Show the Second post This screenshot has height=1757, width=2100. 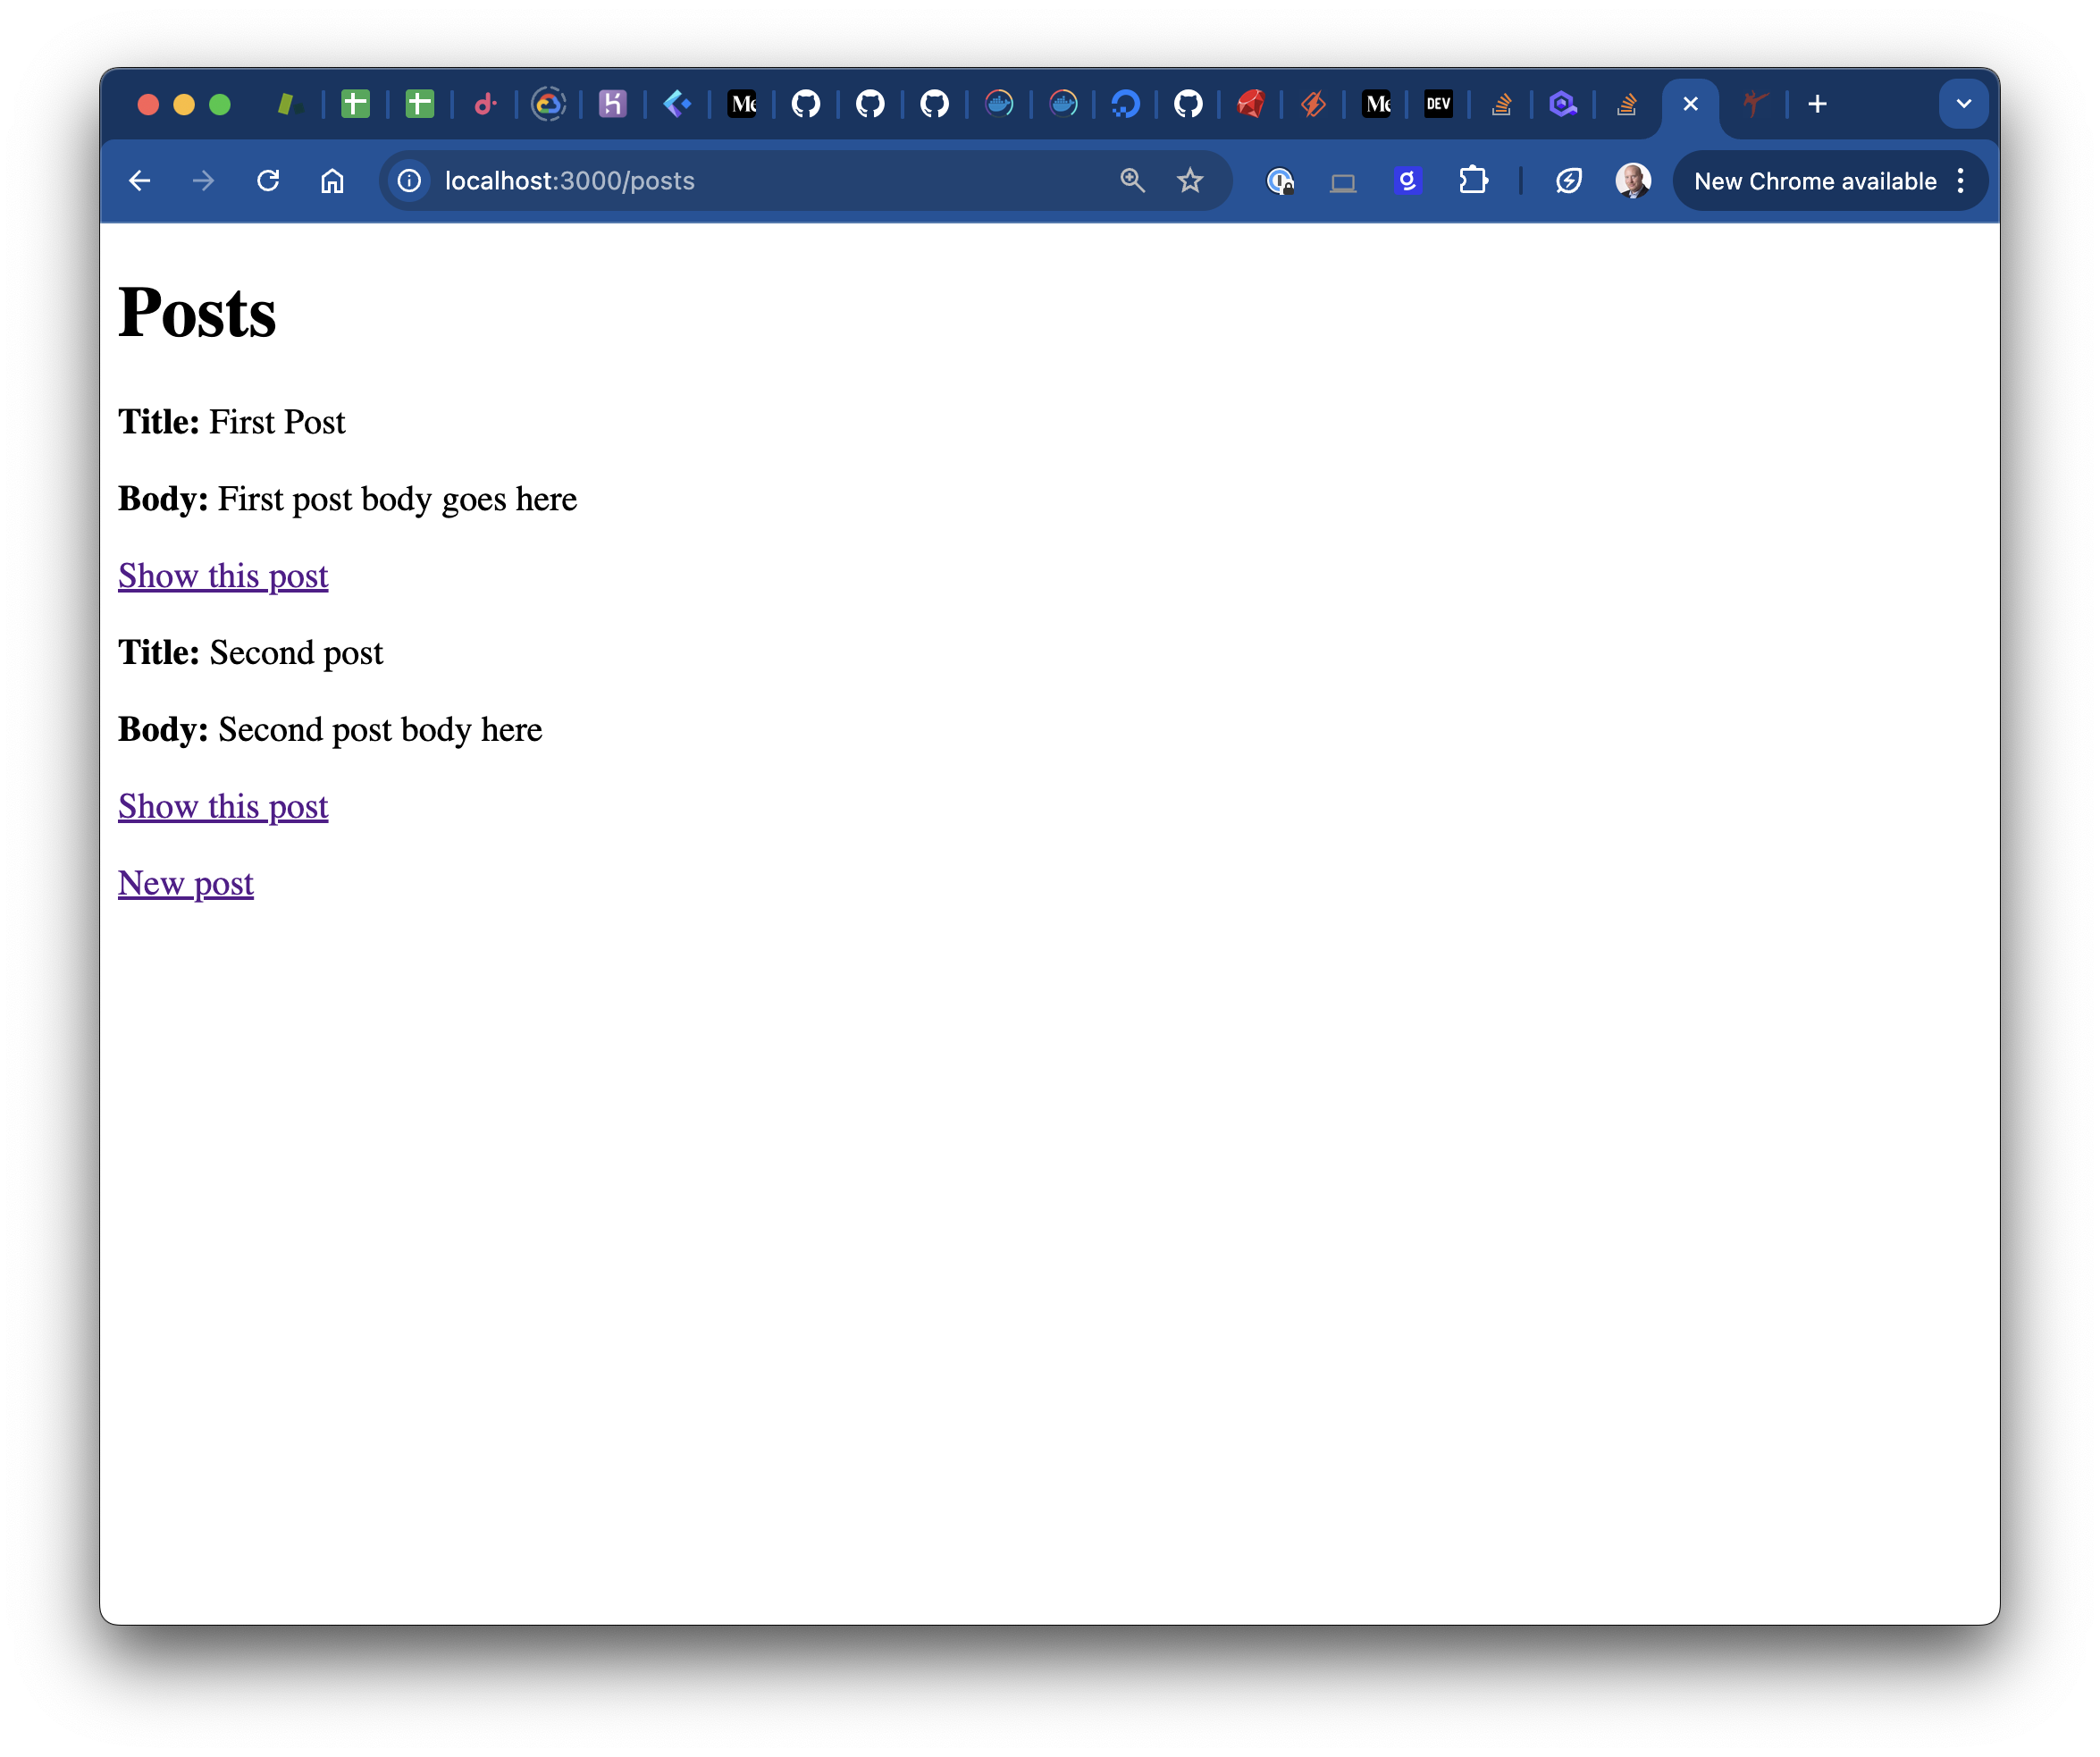(x=223, y=807)
